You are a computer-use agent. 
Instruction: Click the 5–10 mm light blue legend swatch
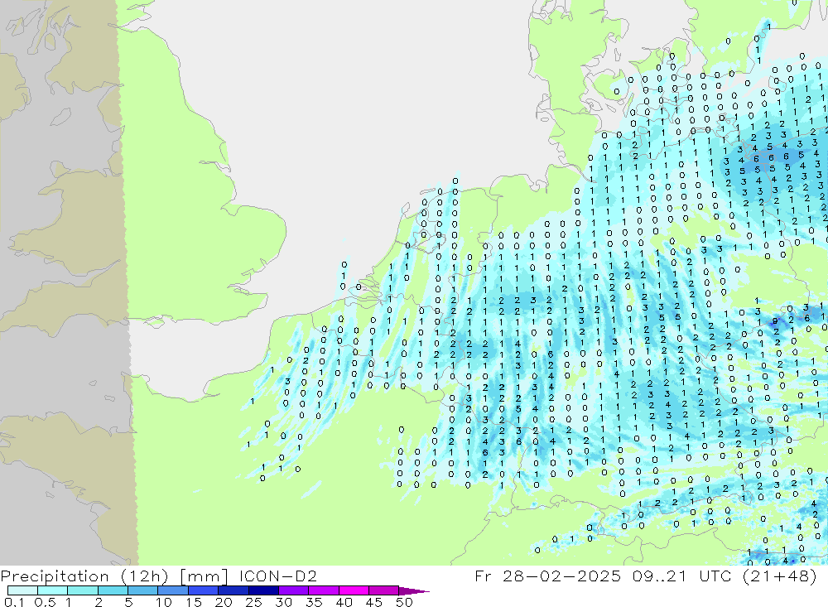tap(143, 590)
